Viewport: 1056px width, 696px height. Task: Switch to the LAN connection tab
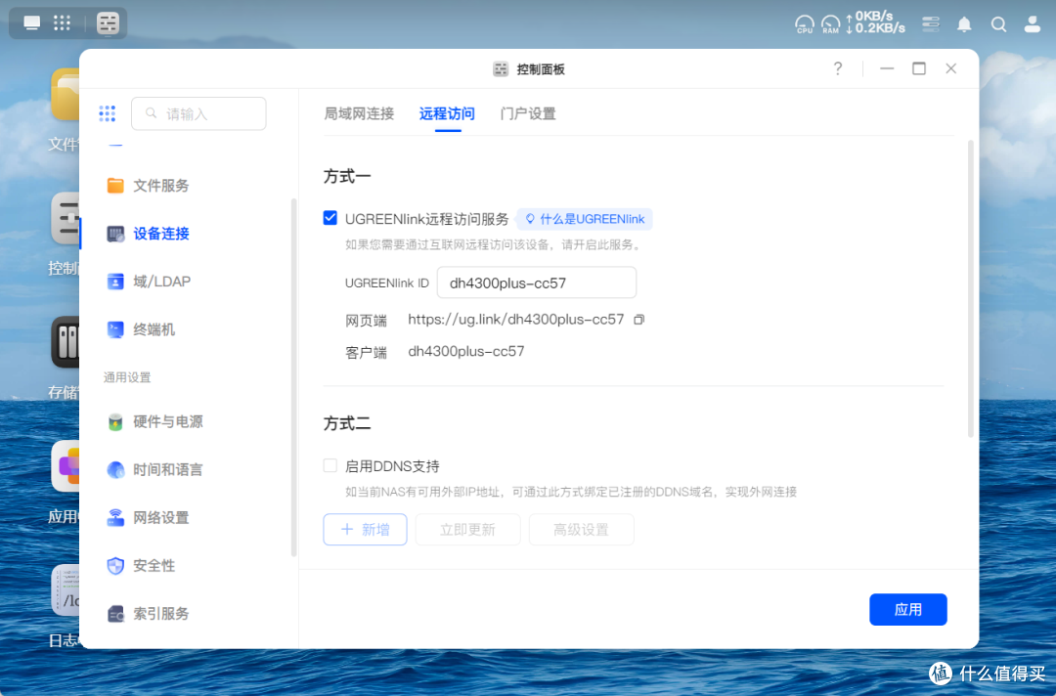[359, 113]
